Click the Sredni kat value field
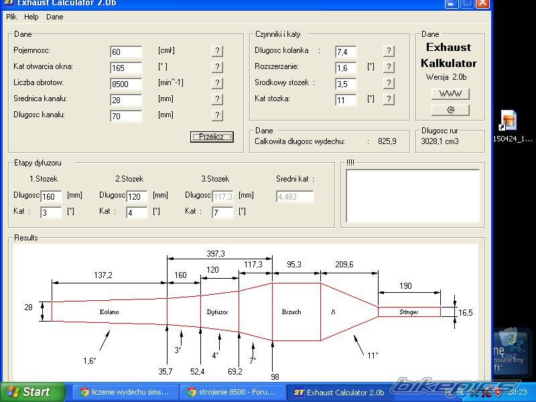 [295, 196]
